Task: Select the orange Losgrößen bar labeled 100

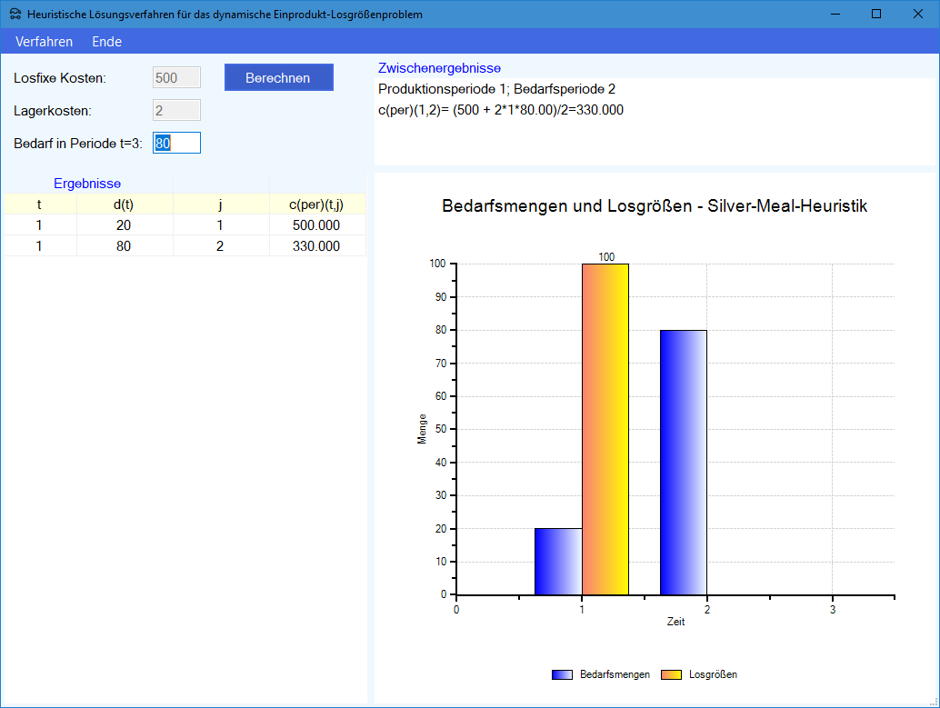Action: (x=605, y=429)
